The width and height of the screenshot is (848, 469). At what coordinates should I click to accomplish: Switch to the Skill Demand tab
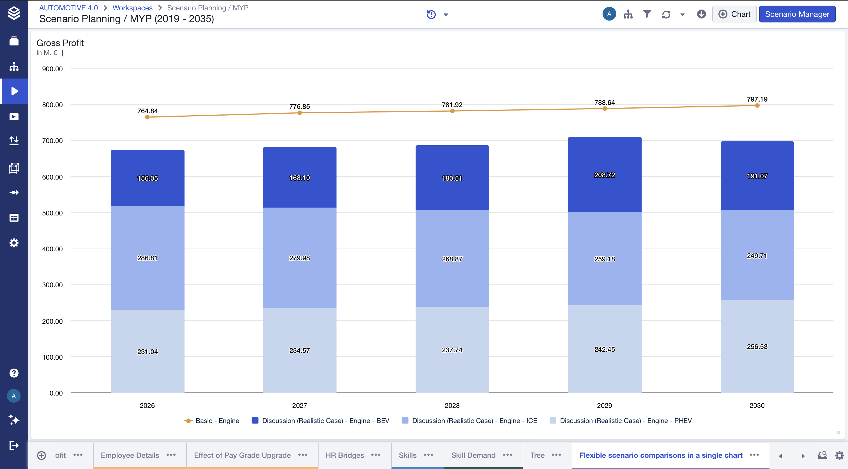pos(473,455)
